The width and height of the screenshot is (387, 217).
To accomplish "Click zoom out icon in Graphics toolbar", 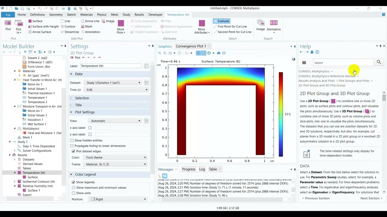I will click(165, 53).
